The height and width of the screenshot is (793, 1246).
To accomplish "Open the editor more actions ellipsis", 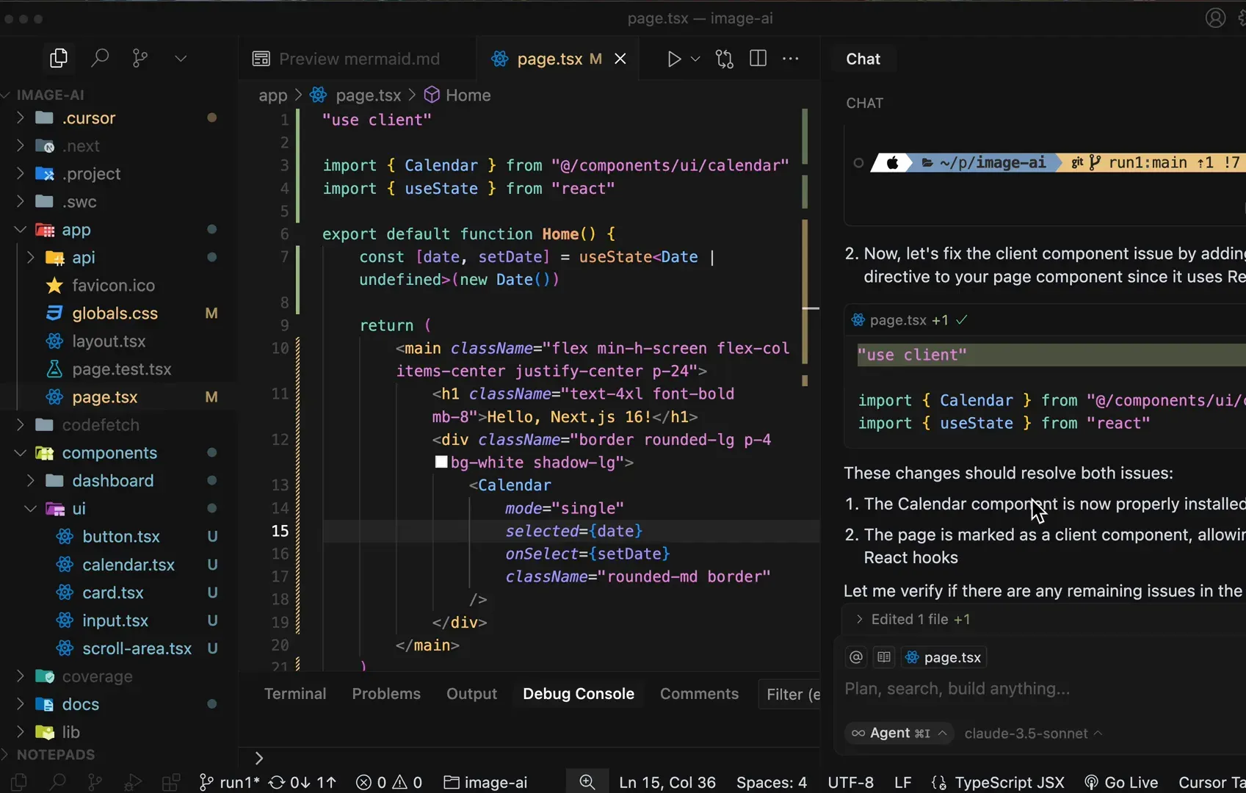I will pyautogui.click(x=791, y=59).
